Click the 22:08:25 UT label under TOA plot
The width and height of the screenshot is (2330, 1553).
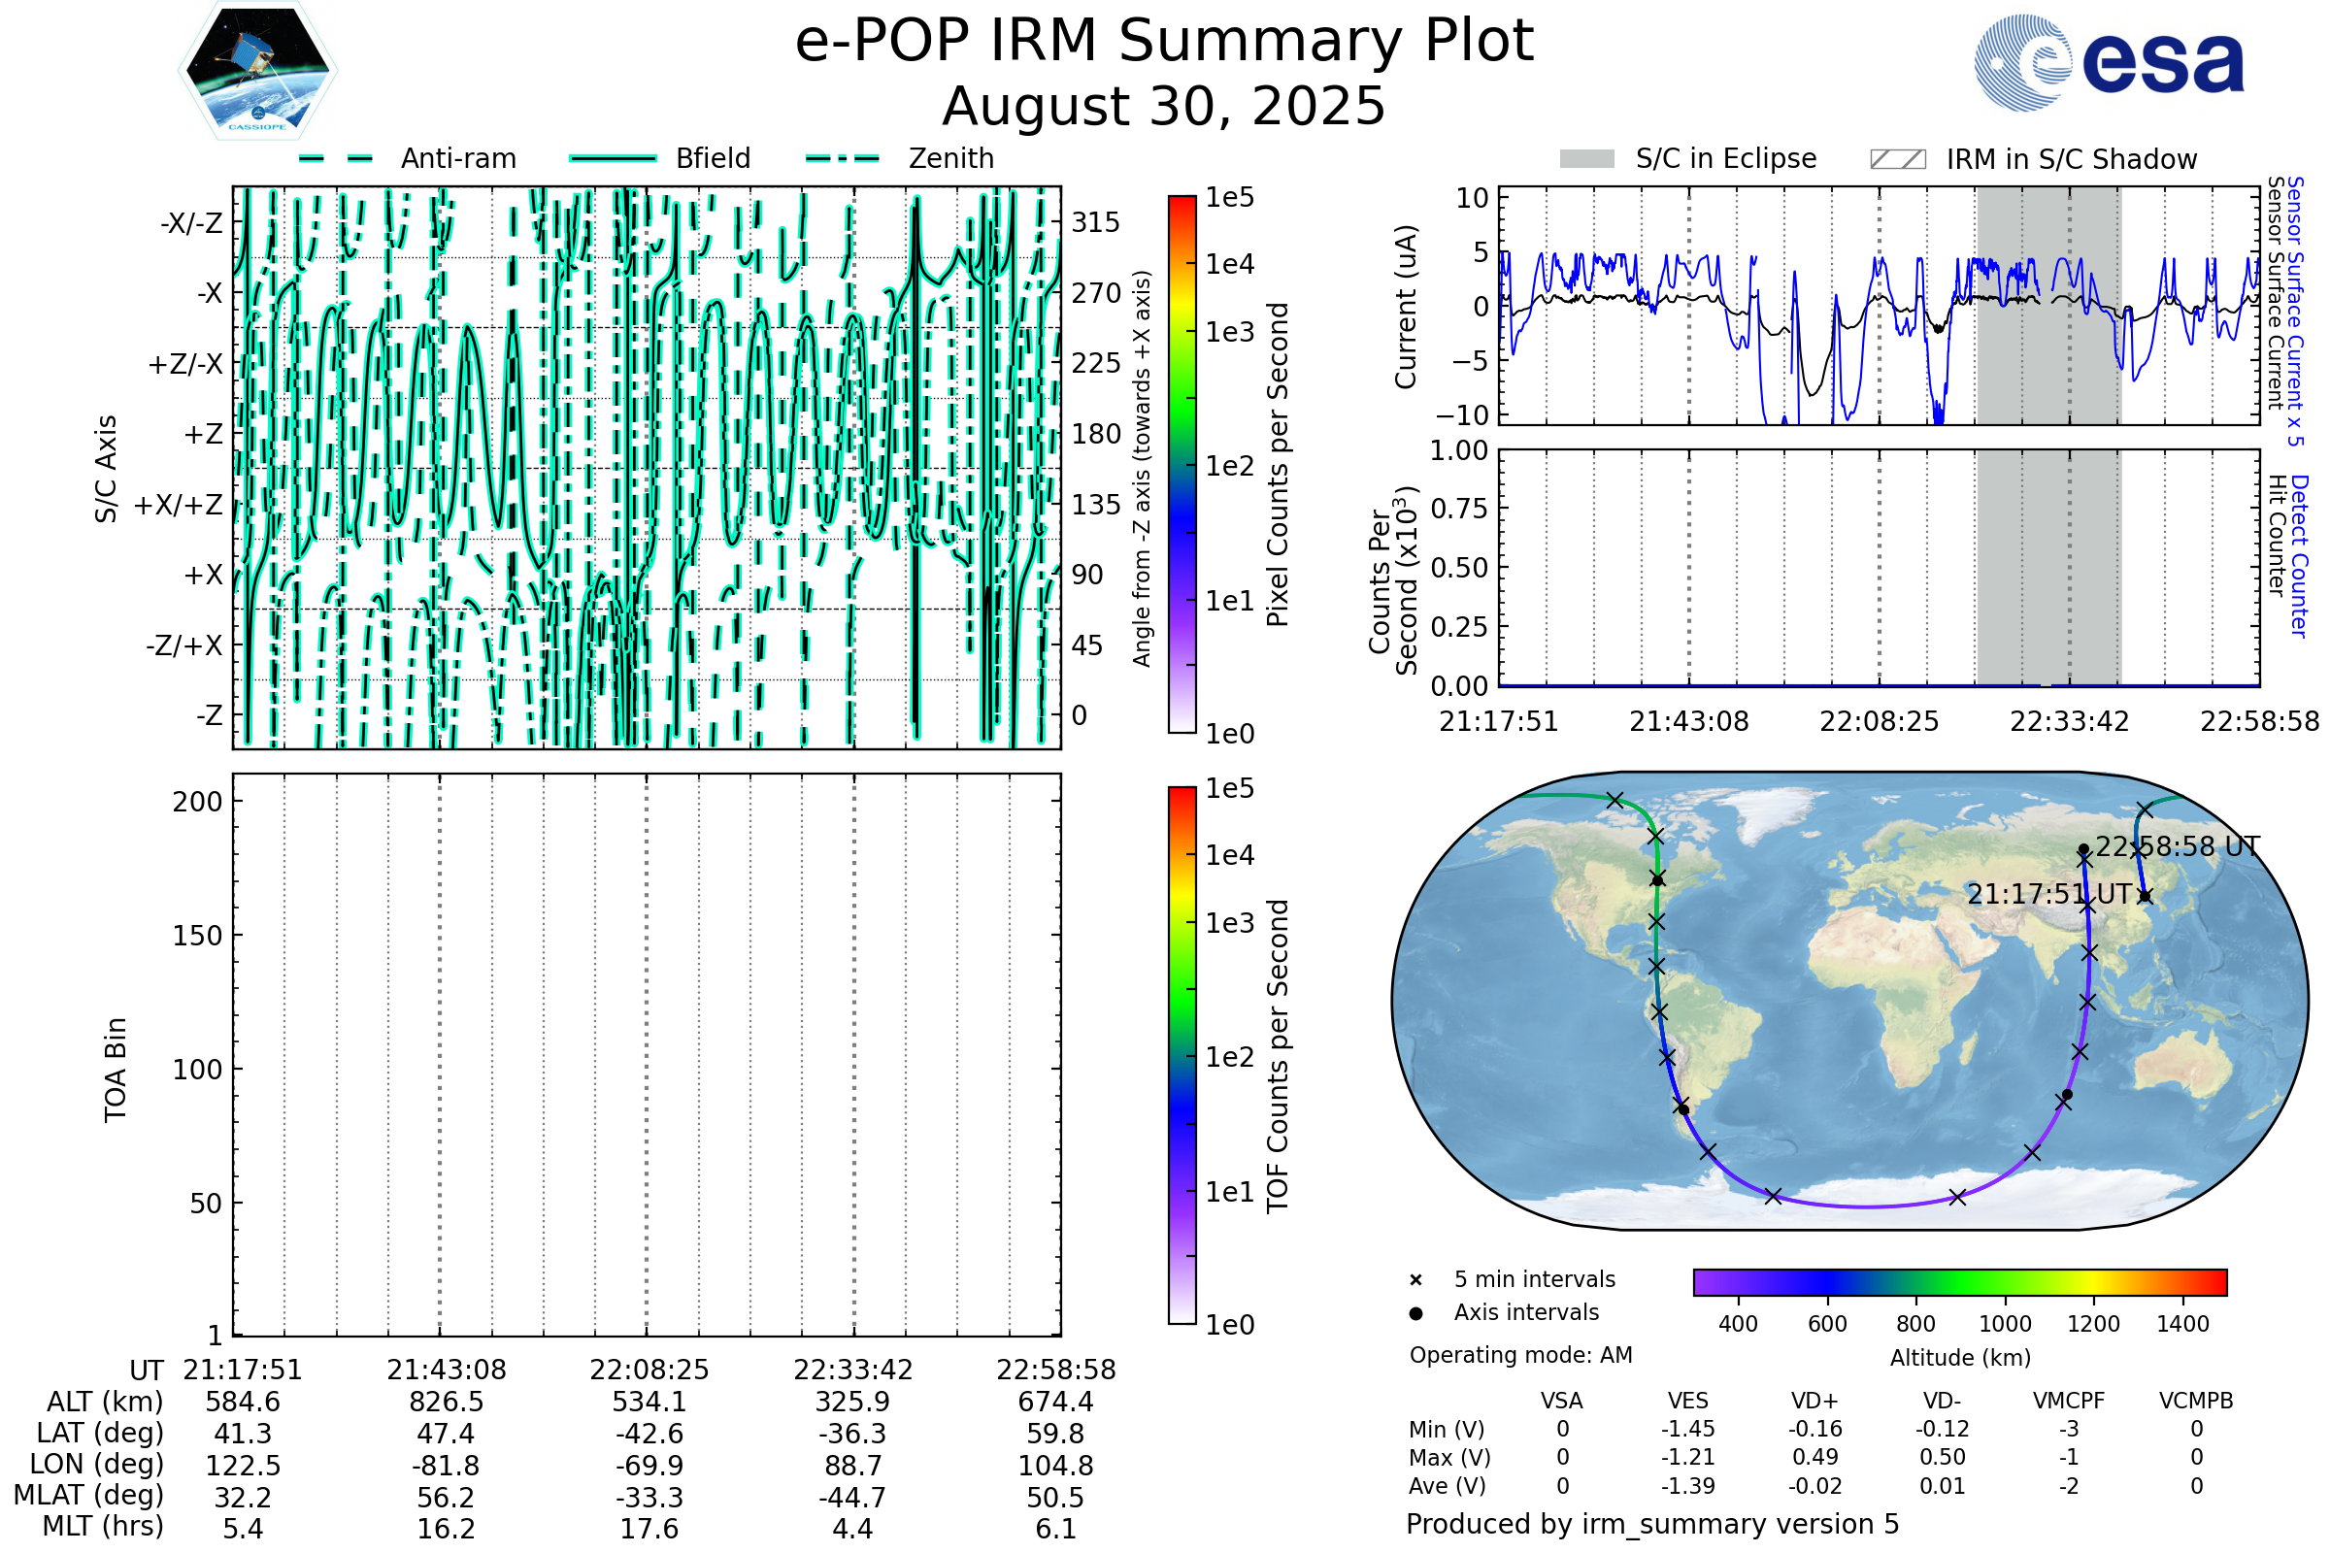coord(649,1370)
